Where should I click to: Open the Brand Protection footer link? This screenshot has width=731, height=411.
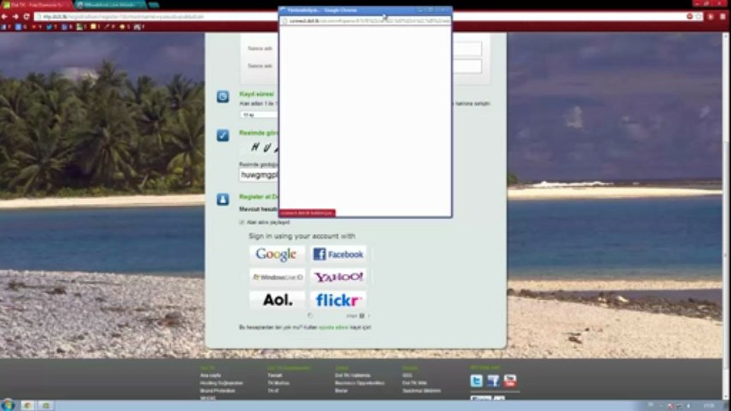218,390
